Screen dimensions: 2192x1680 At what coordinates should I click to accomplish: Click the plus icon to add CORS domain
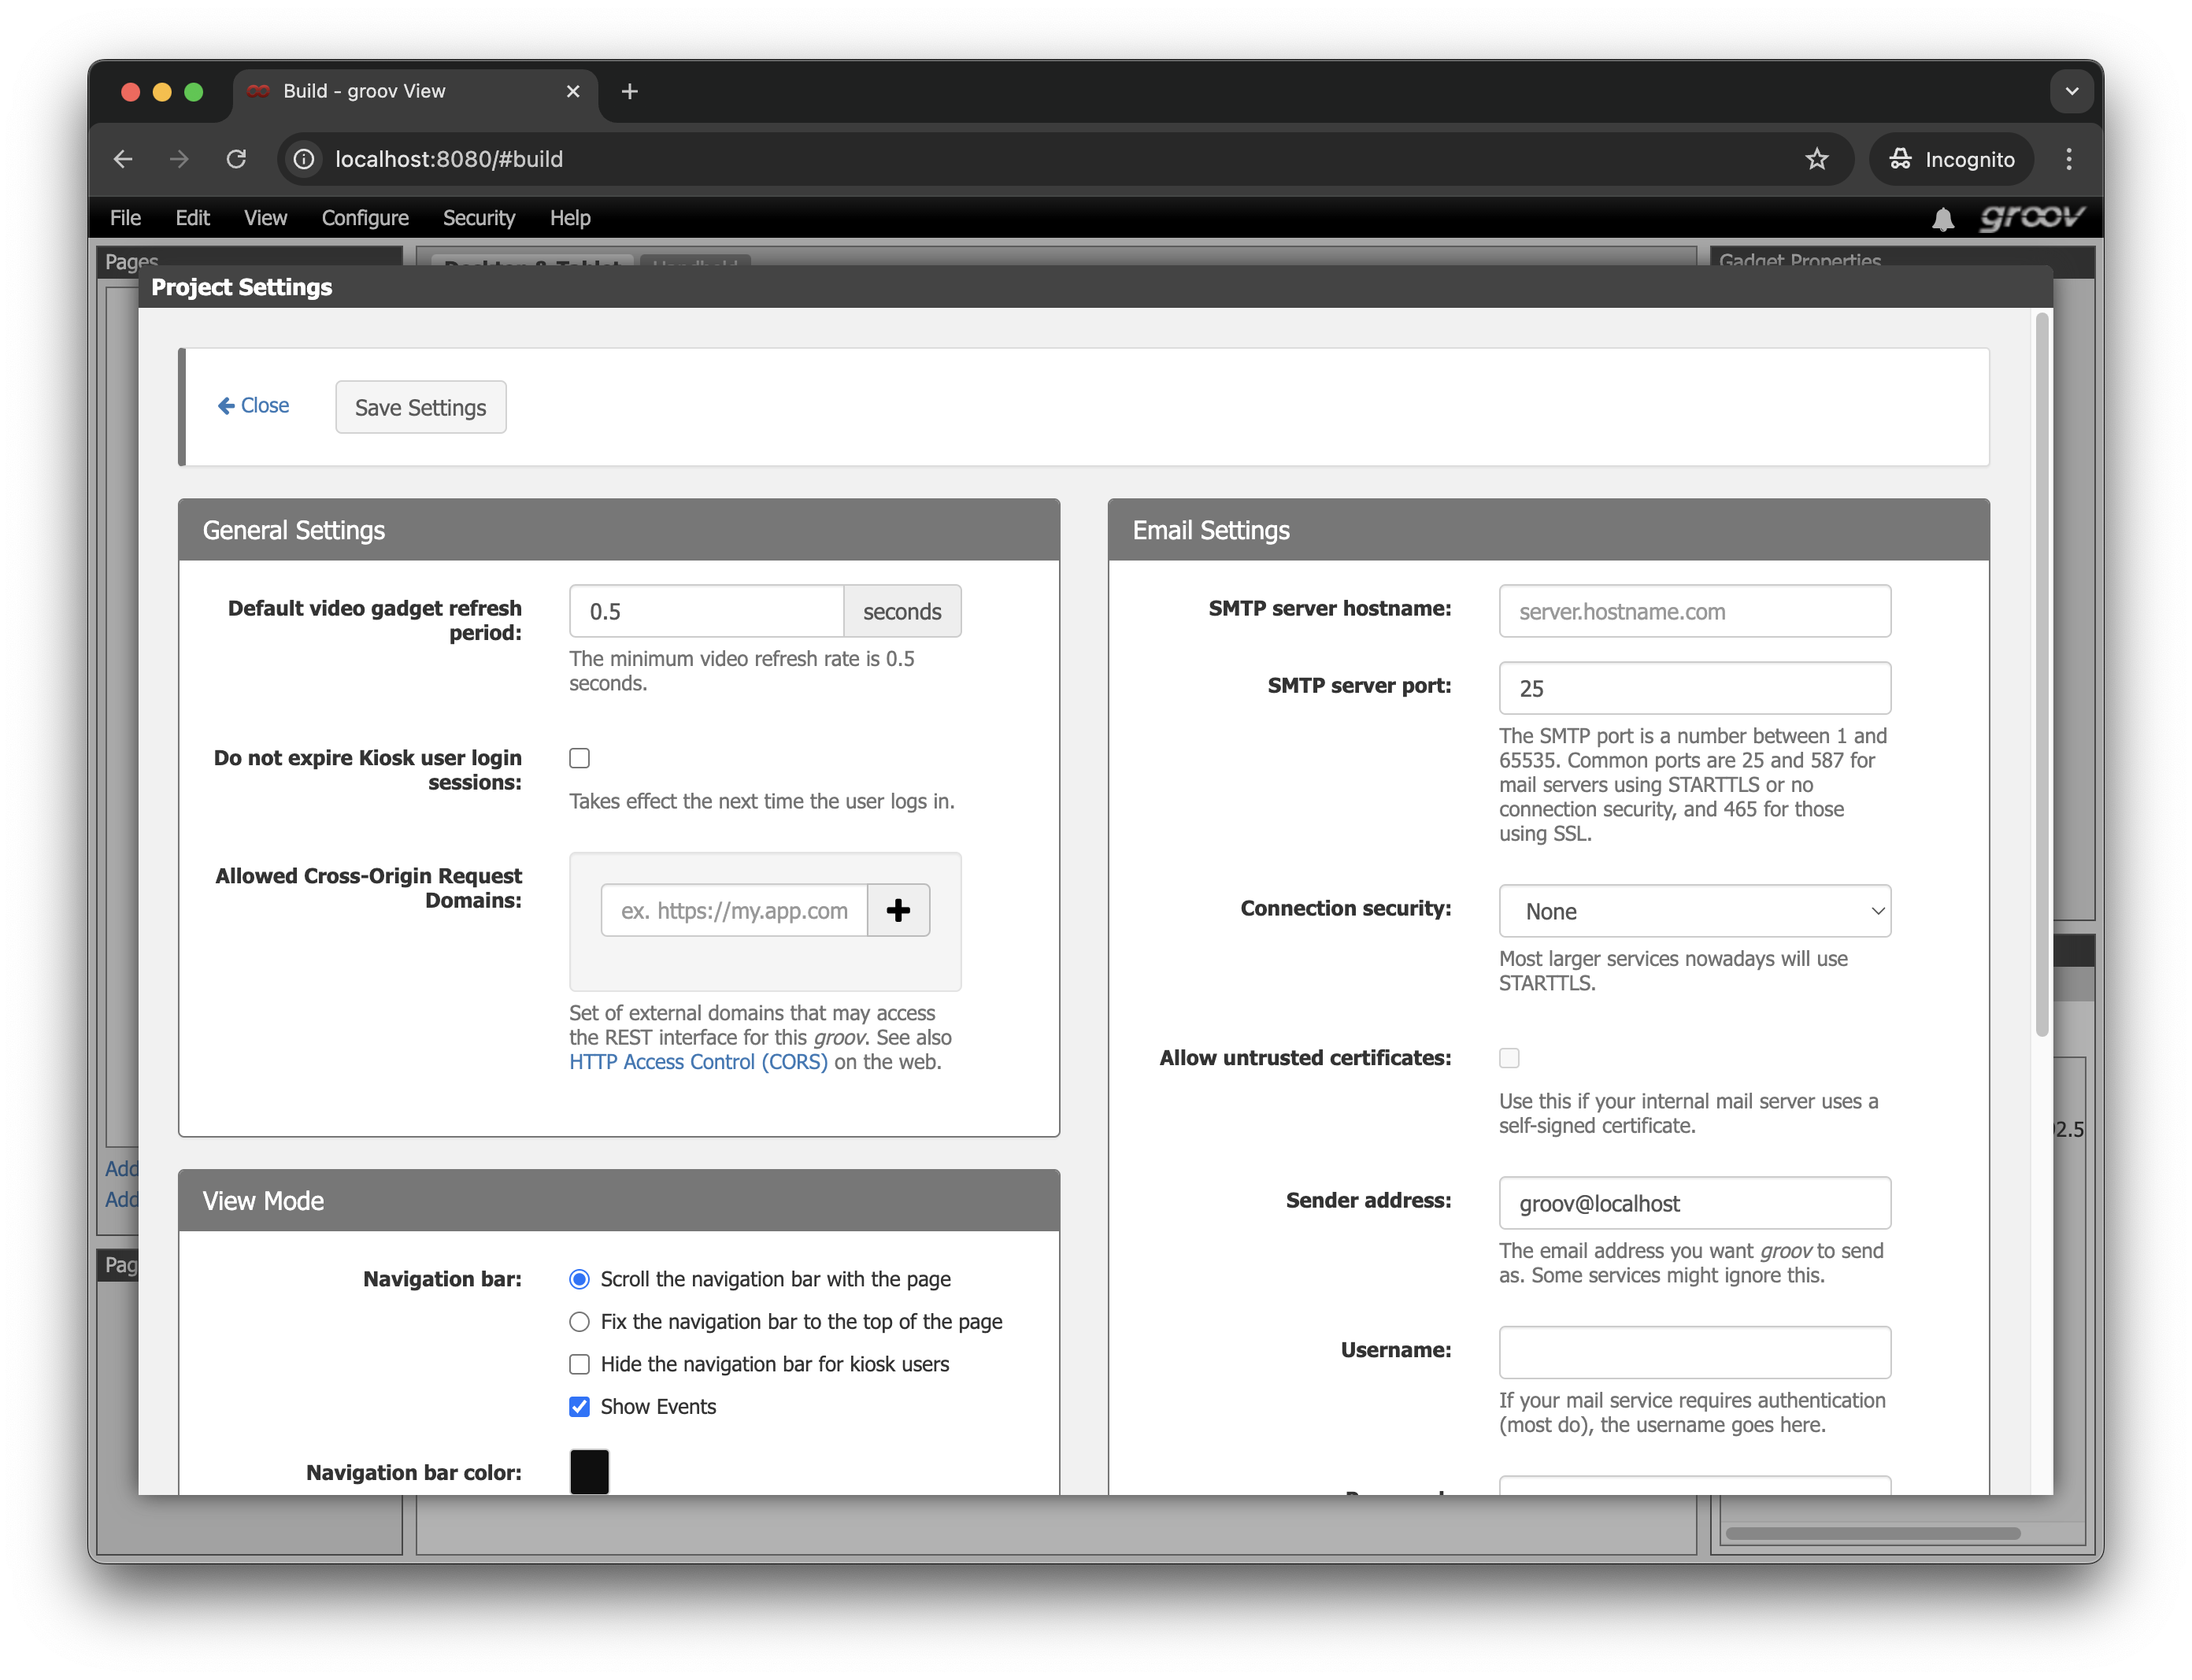point(898,910)
